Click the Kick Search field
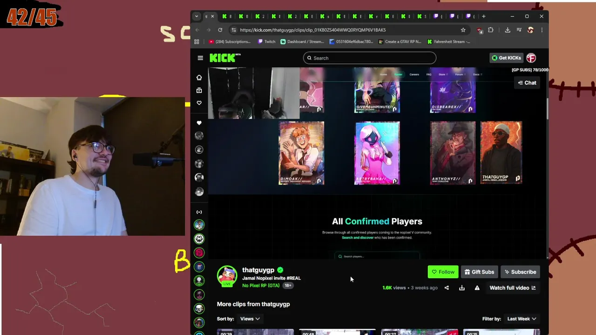 [x=370, y=58]
